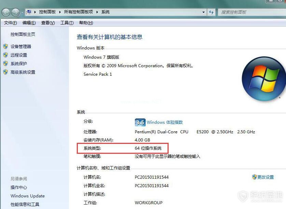Click 系统 in address breadcrumb

click(105, 12)
